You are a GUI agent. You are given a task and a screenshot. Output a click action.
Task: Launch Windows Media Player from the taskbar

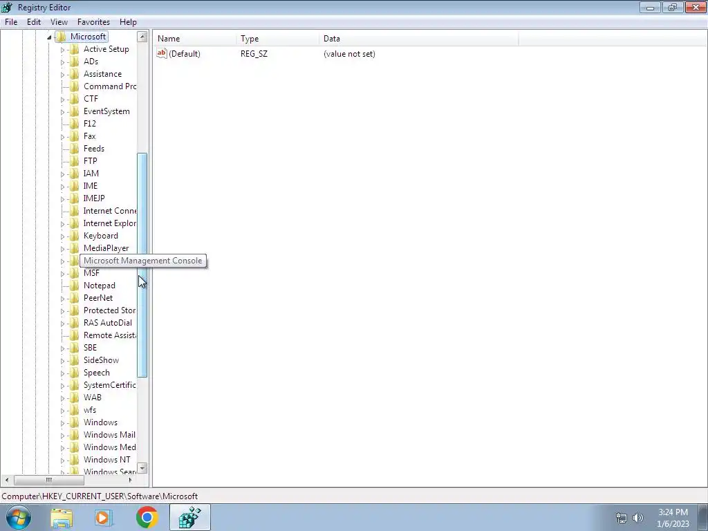[104, 517]
